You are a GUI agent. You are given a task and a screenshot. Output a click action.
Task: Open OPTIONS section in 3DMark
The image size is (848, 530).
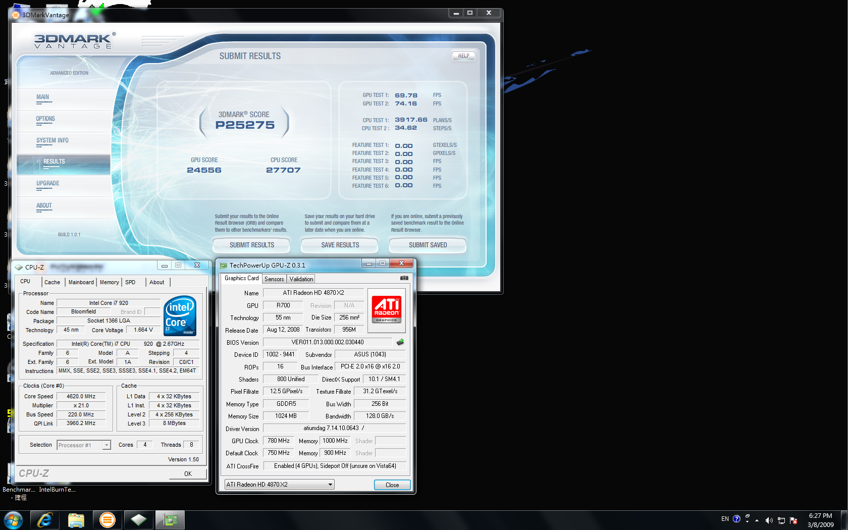tap(64, 121)
